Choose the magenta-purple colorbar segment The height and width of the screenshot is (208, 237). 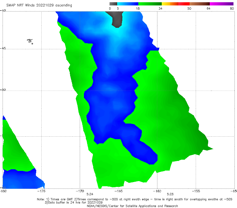click(x=222, y=4)
